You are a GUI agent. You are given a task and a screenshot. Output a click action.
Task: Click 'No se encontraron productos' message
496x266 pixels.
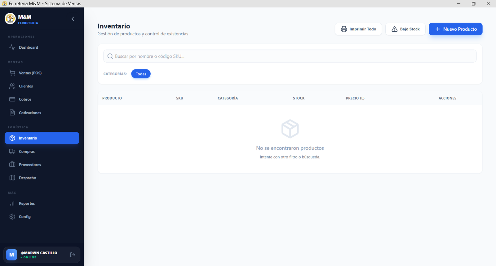[290, 148]
